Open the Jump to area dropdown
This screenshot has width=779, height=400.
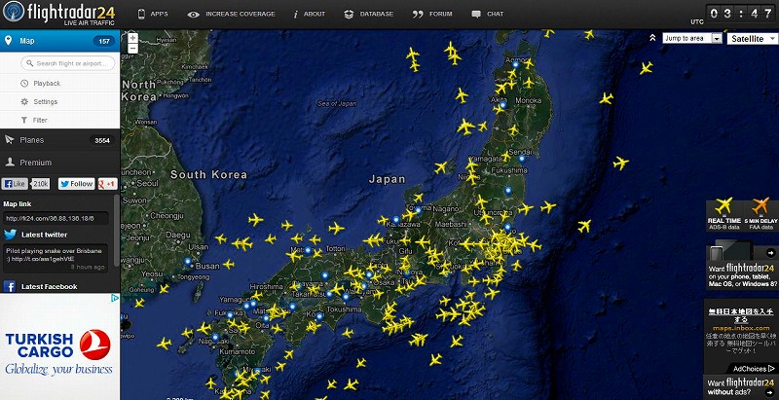pyautogui.click(x=691, y=38)
